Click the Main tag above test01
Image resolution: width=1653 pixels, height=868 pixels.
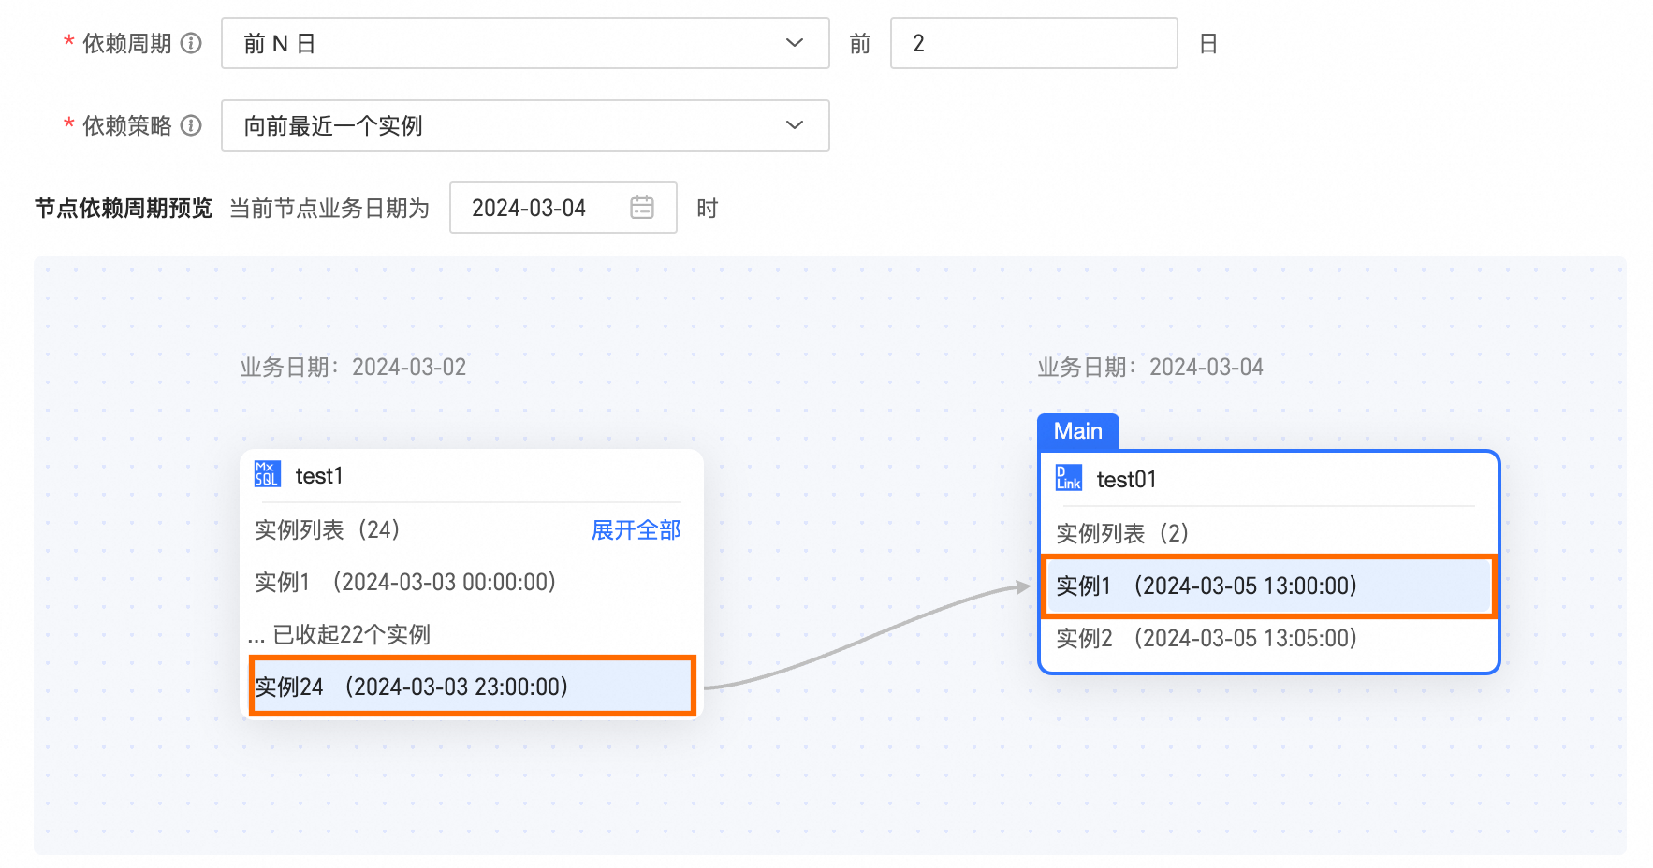[x=1077, y=431]
